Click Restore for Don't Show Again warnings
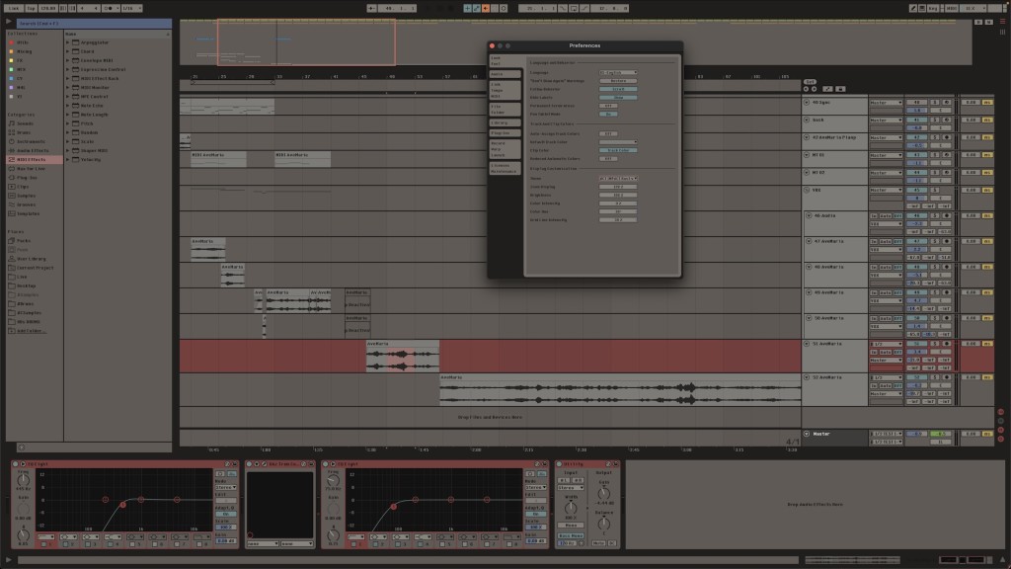Image resolution: width=1011 pixels, height=569 pixels. click(618, 81)
